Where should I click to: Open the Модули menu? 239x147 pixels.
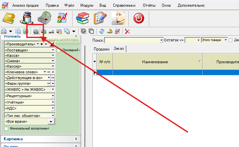(x=87, y=5)
